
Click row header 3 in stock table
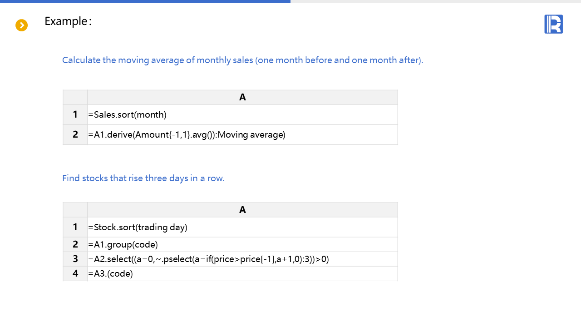coord(75,259)
